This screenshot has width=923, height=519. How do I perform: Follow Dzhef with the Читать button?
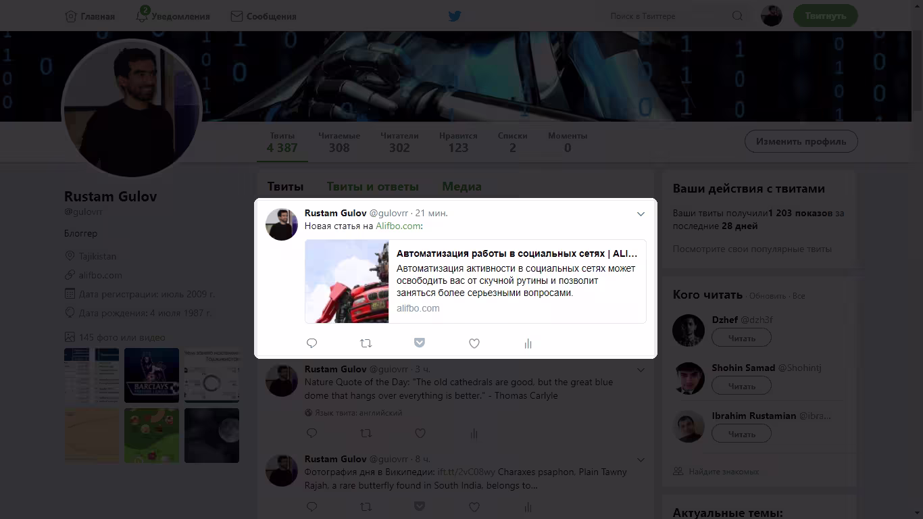pyautogui.click(x=741, y=338)
